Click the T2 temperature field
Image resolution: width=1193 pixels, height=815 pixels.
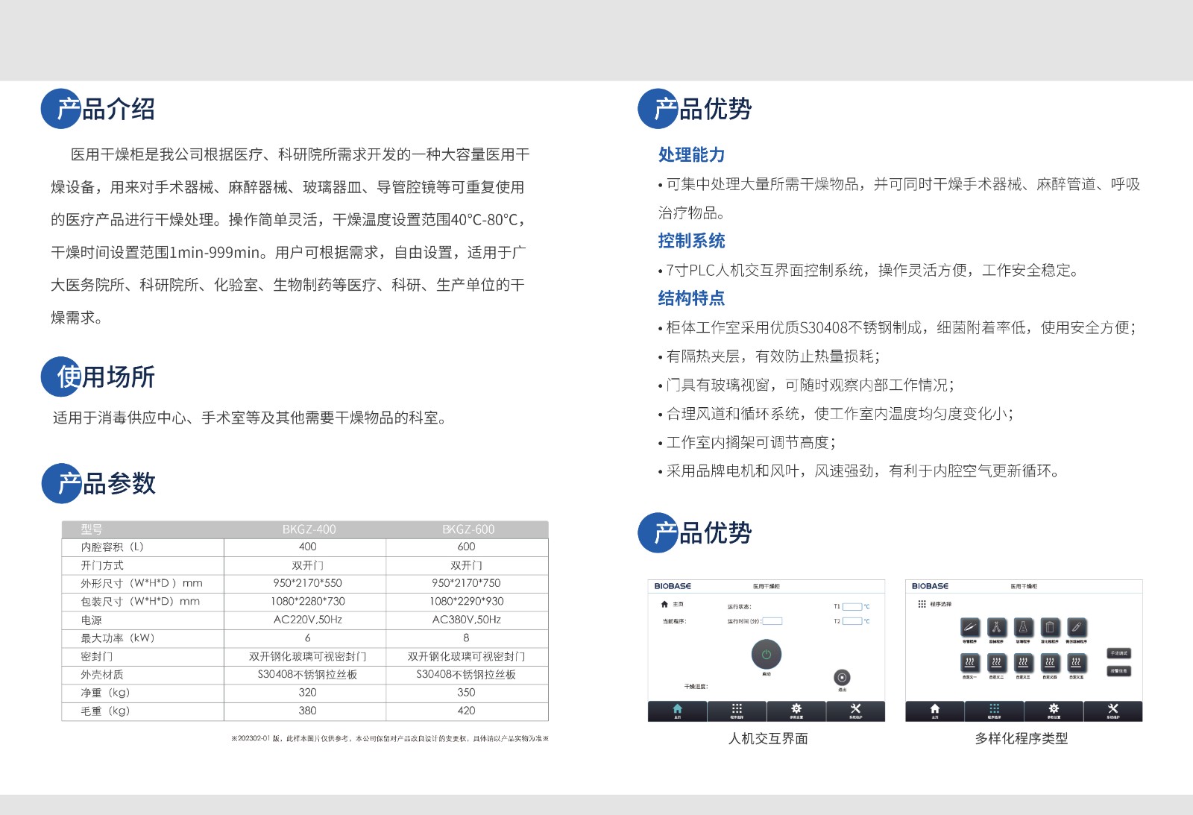tap(852, 621)
